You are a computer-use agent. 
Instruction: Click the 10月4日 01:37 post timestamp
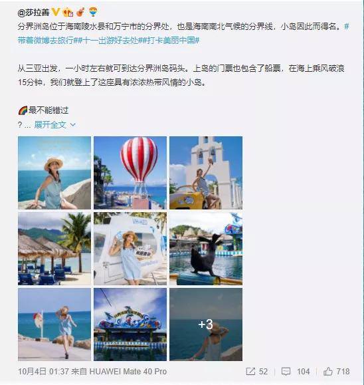pos(43,372)
